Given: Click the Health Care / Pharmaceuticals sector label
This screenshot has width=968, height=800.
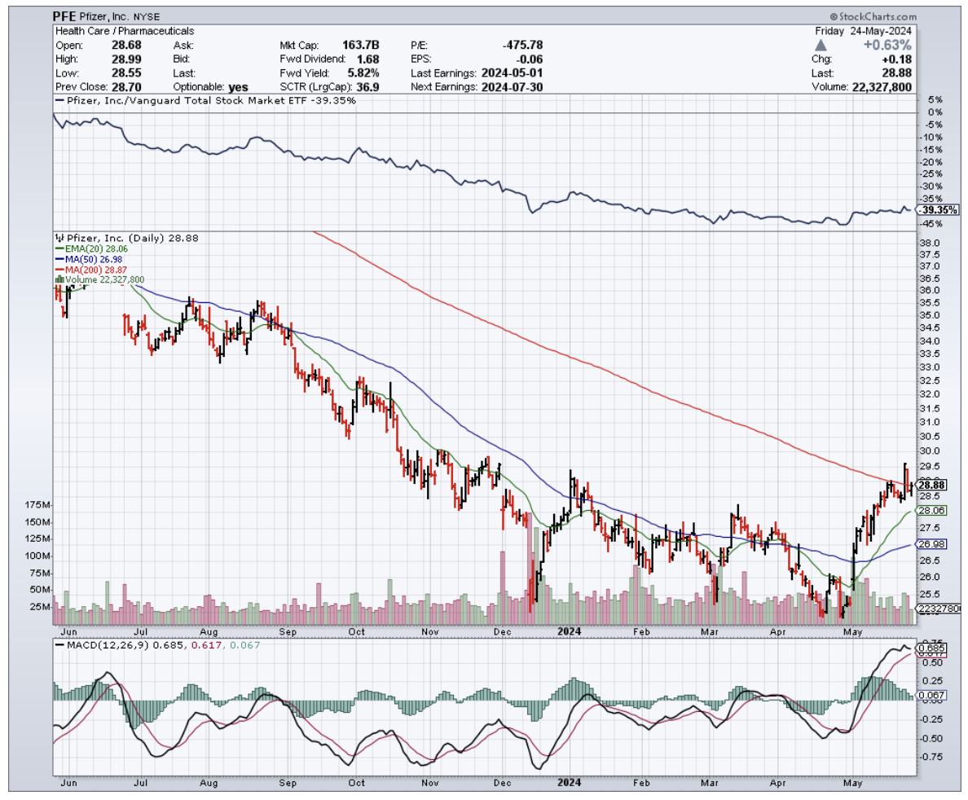Looking at the screenshot, I should point(124,31).
